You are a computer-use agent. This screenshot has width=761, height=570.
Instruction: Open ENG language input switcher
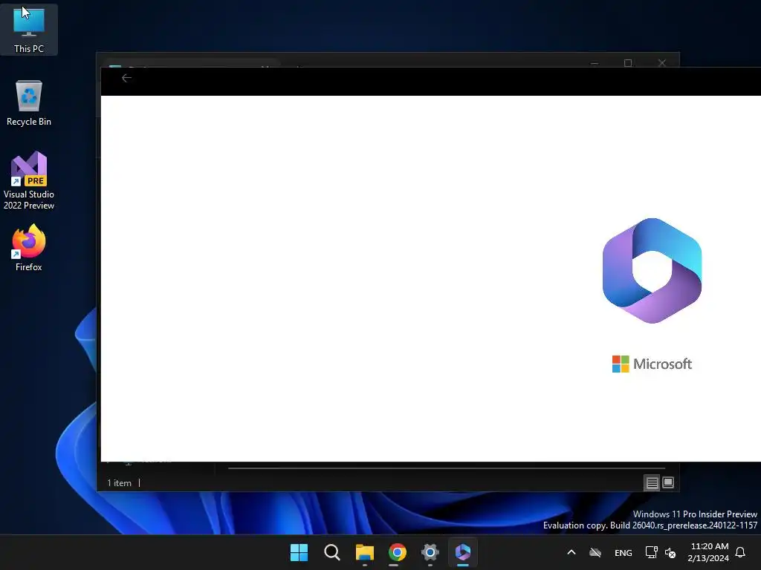(624, 552)
